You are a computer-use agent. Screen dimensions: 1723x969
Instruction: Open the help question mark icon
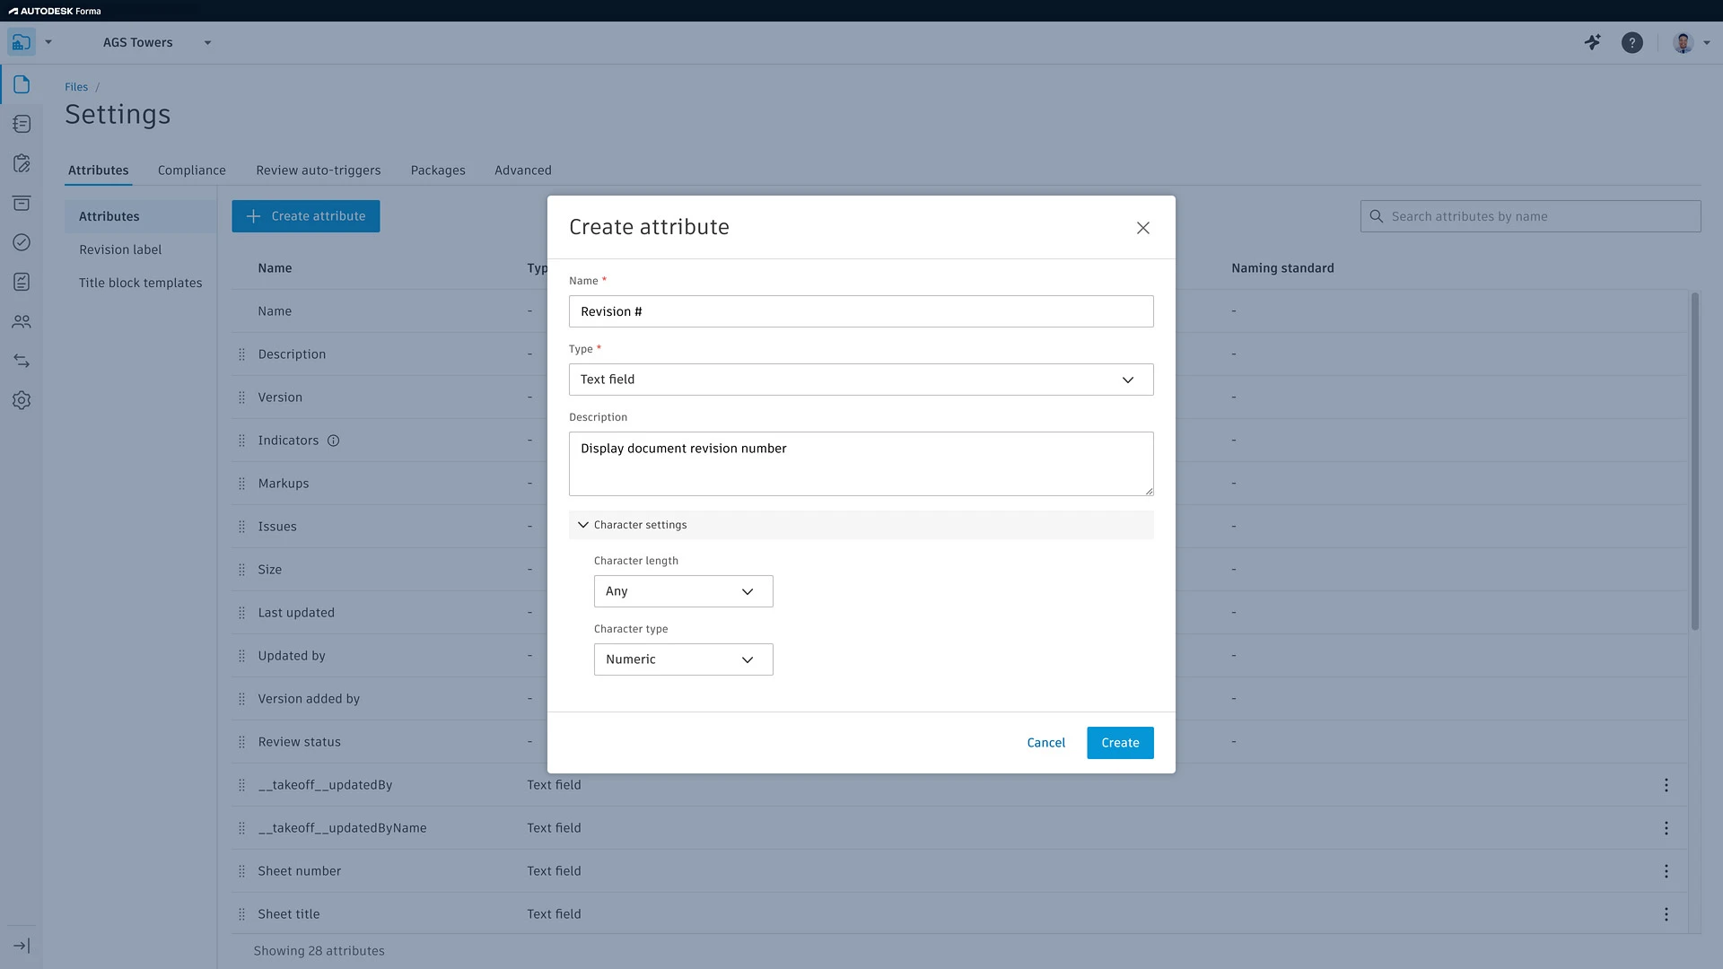click(1632, 42)
